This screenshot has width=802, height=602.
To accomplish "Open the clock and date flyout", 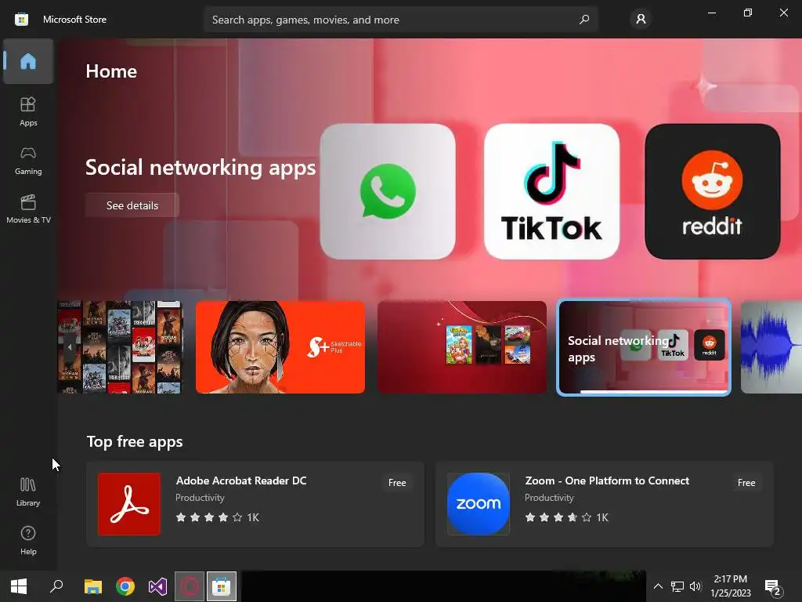I will 731,586.
